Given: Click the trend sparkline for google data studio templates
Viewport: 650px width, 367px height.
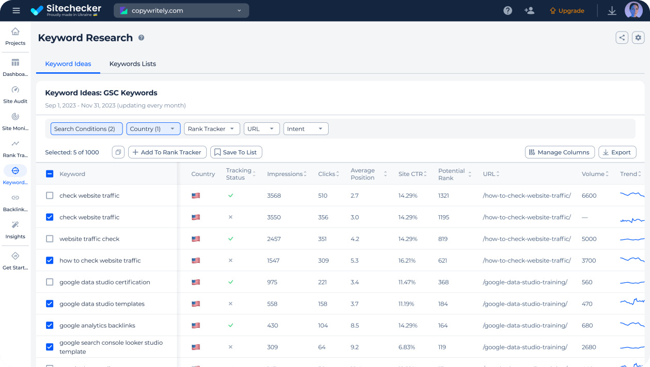Looking at the screenshot, I should point(632,302).
